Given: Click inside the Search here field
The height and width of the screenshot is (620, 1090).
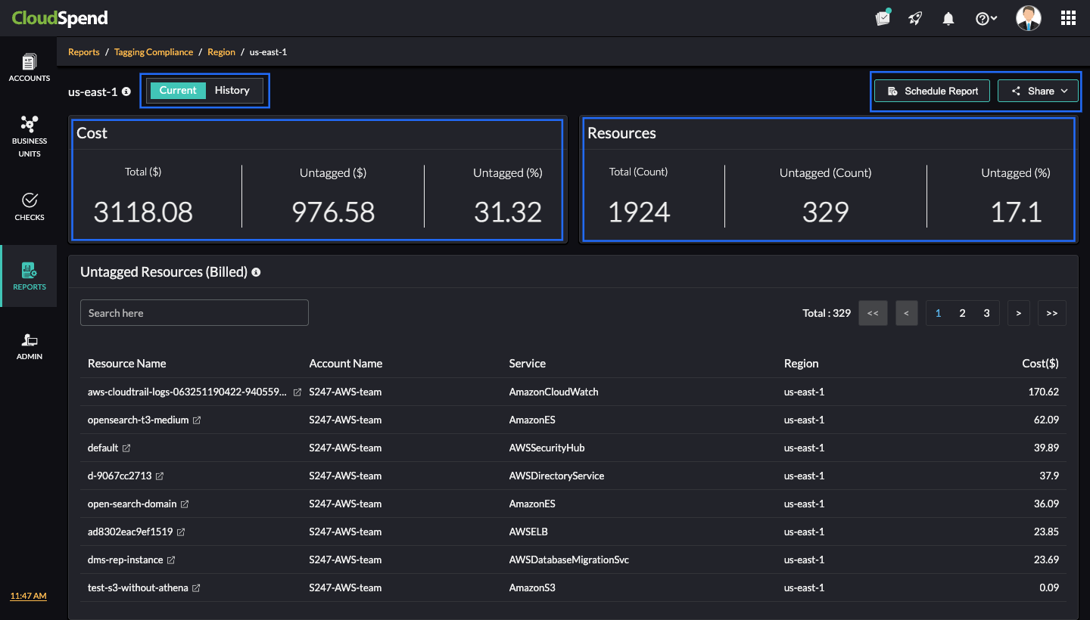Looking at the screenshot, I should point(194,312).
